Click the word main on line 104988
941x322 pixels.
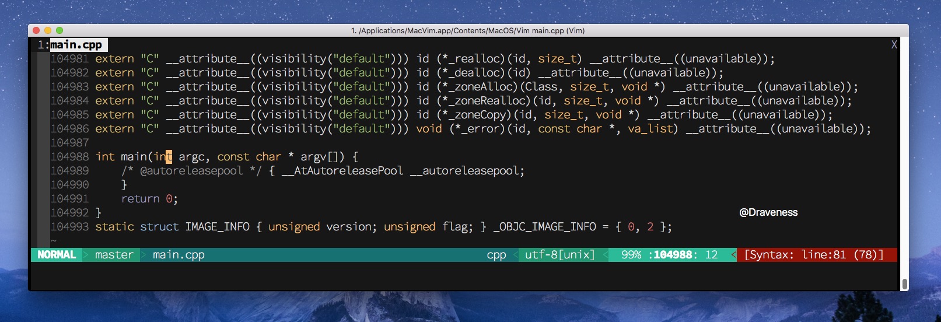(134, 157)
